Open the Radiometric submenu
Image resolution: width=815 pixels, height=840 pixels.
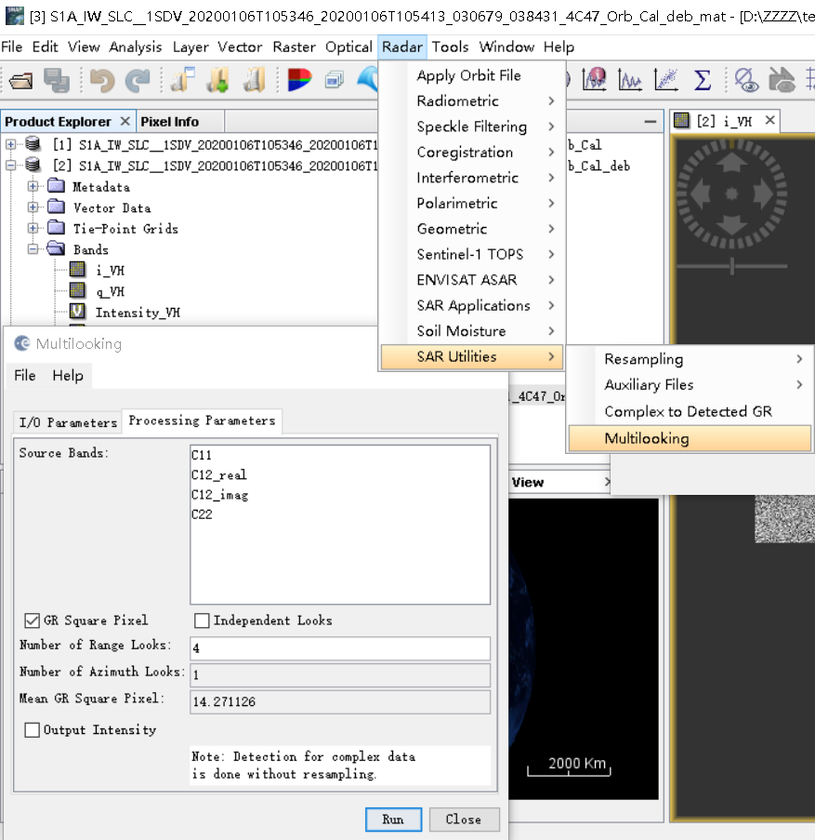tap(472, 100)
